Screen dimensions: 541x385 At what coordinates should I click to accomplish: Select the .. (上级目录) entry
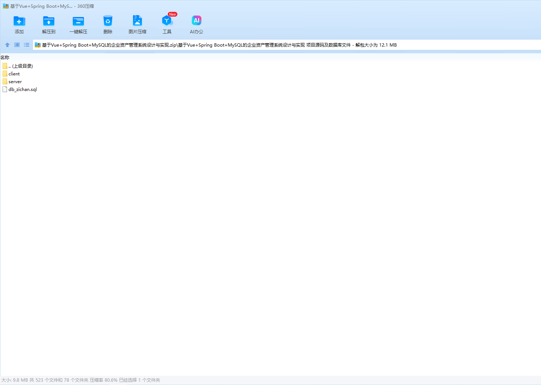click(x=21, y=66)
